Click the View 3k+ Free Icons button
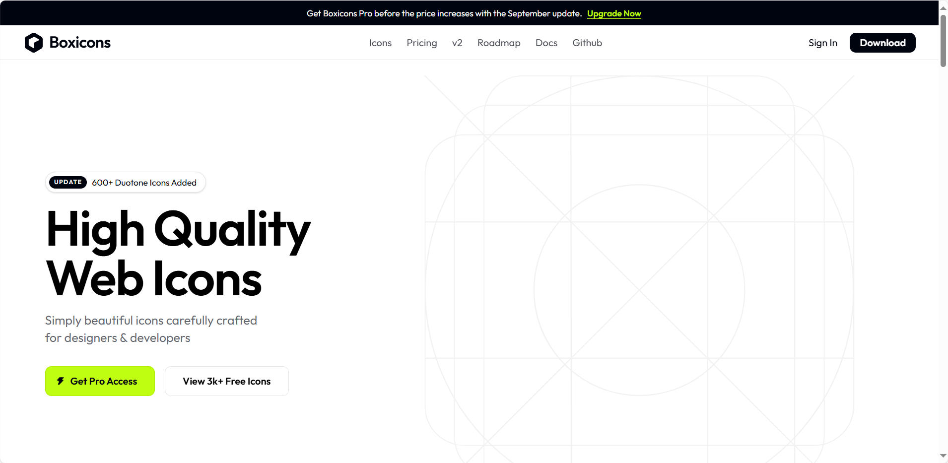Screen dimensions: 948x463 (x=226, y=381)
